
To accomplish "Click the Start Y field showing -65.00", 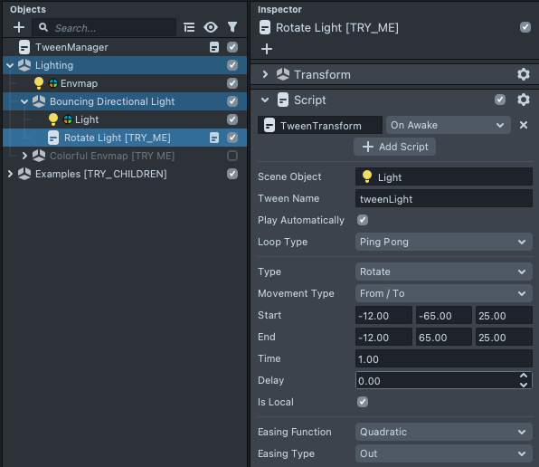I will tap(444, 315).
